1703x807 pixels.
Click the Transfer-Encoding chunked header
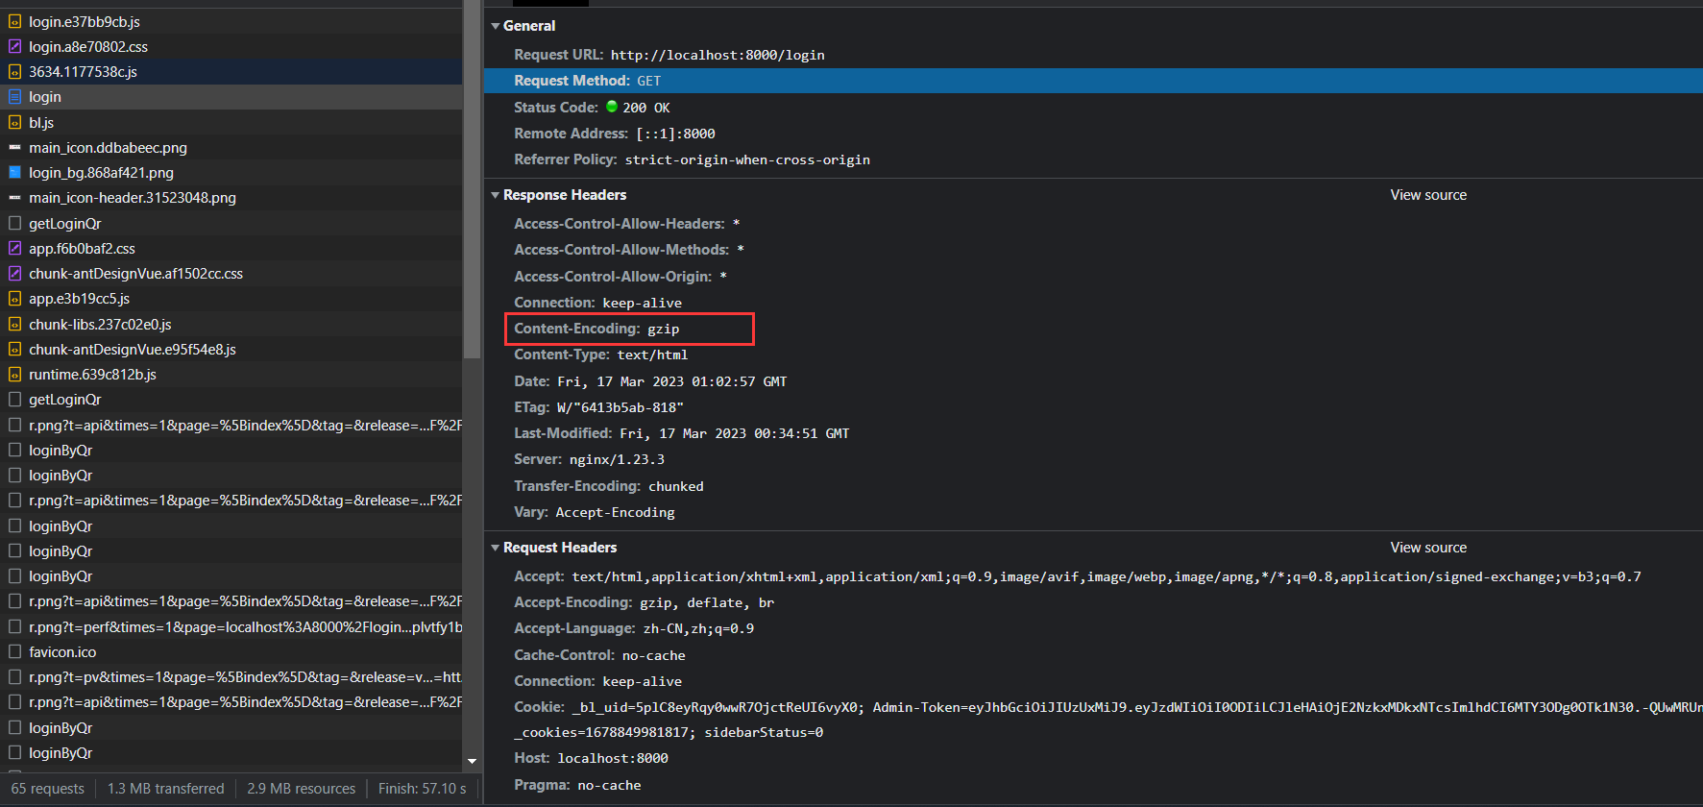[x=609, y=486]
